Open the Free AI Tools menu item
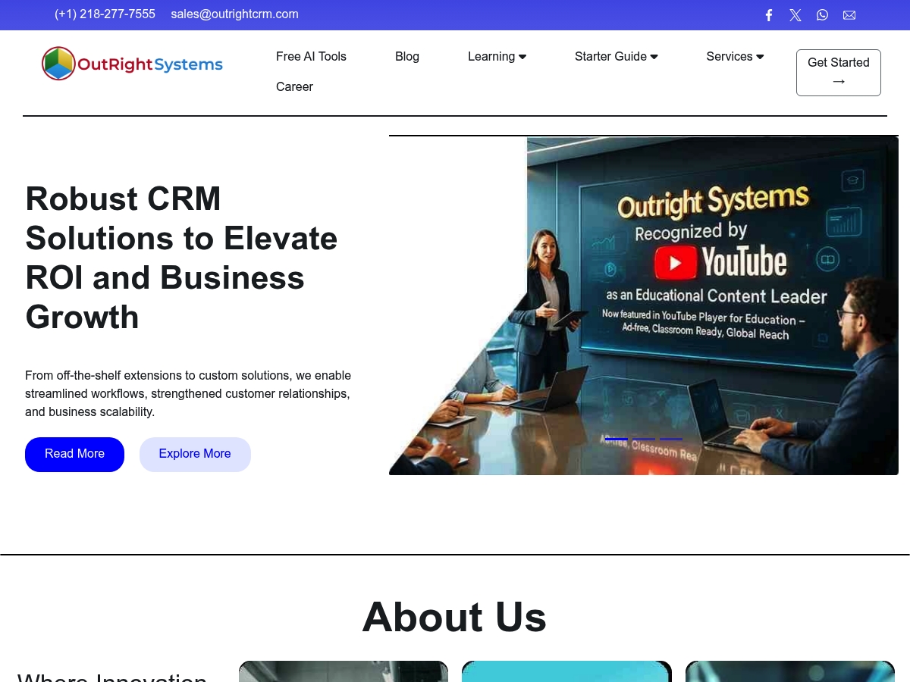This screenshot has width=910, height=682. point(311,56)
